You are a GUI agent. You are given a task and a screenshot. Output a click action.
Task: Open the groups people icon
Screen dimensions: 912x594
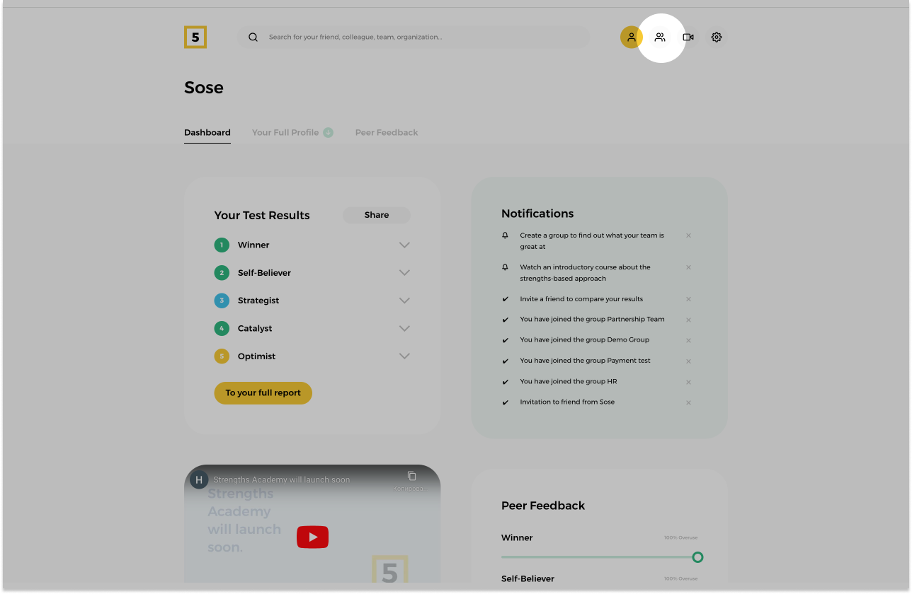coord(660,37)
